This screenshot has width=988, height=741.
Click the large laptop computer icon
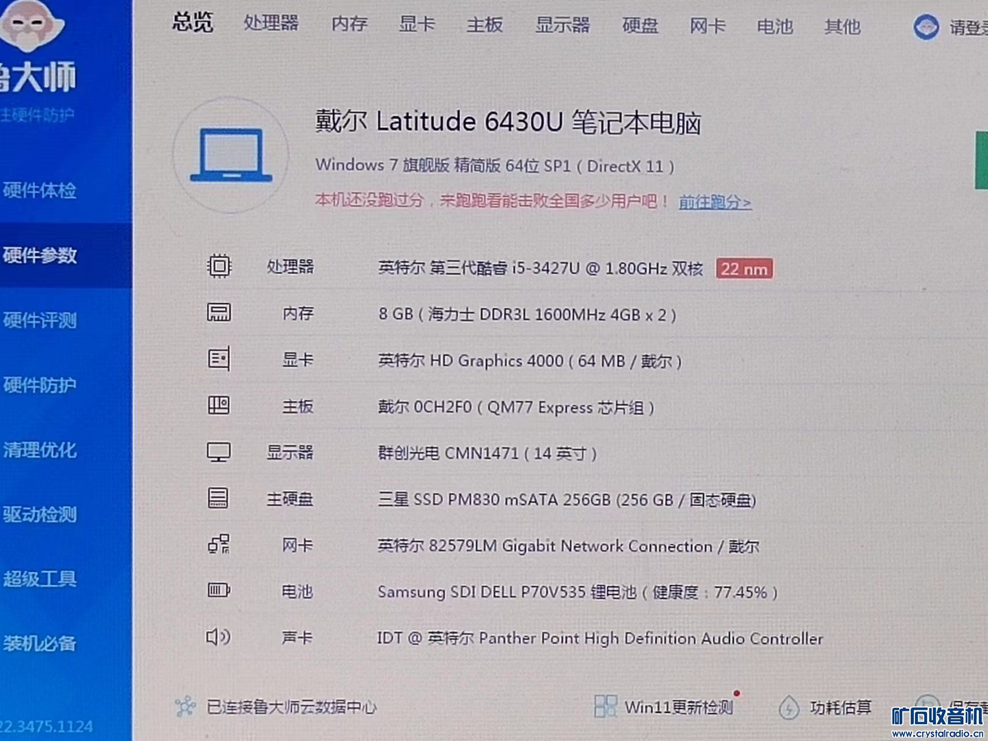(231, 155)
